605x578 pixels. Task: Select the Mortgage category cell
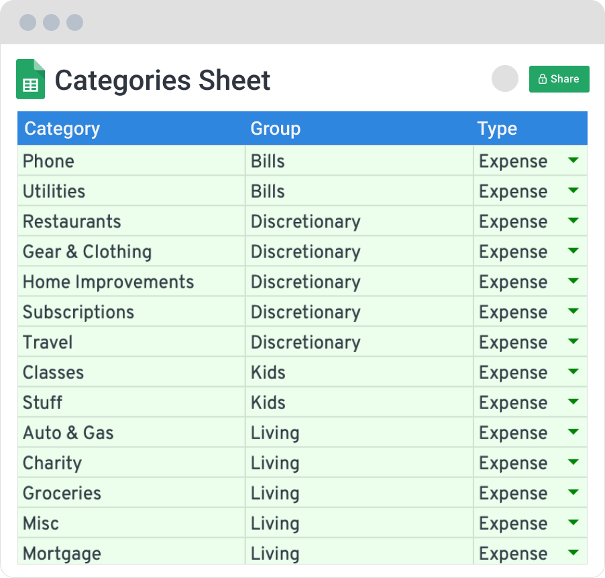pos(131,552)
